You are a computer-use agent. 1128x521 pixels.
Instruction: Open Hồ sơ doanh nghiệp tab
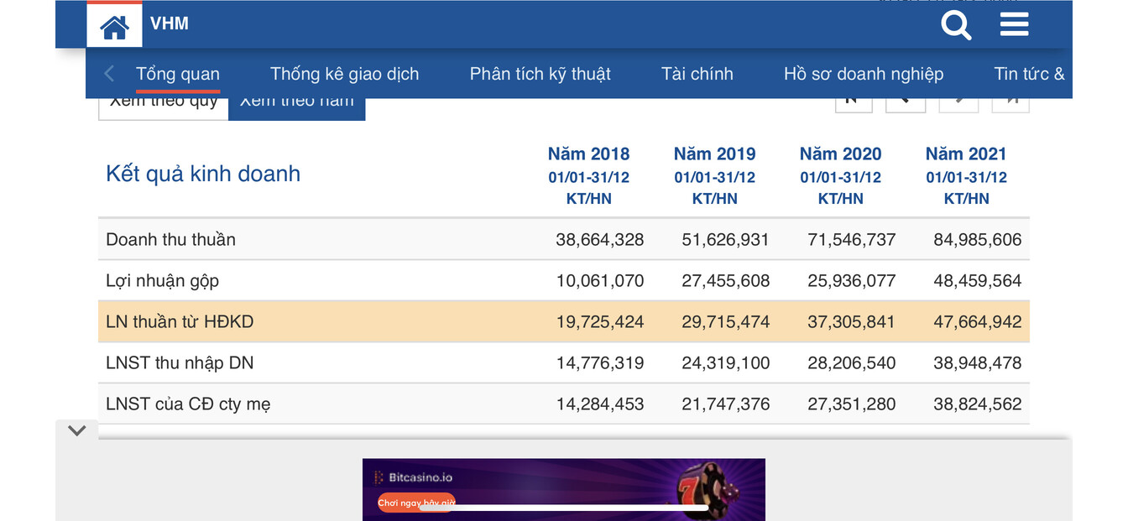[863, 74]
